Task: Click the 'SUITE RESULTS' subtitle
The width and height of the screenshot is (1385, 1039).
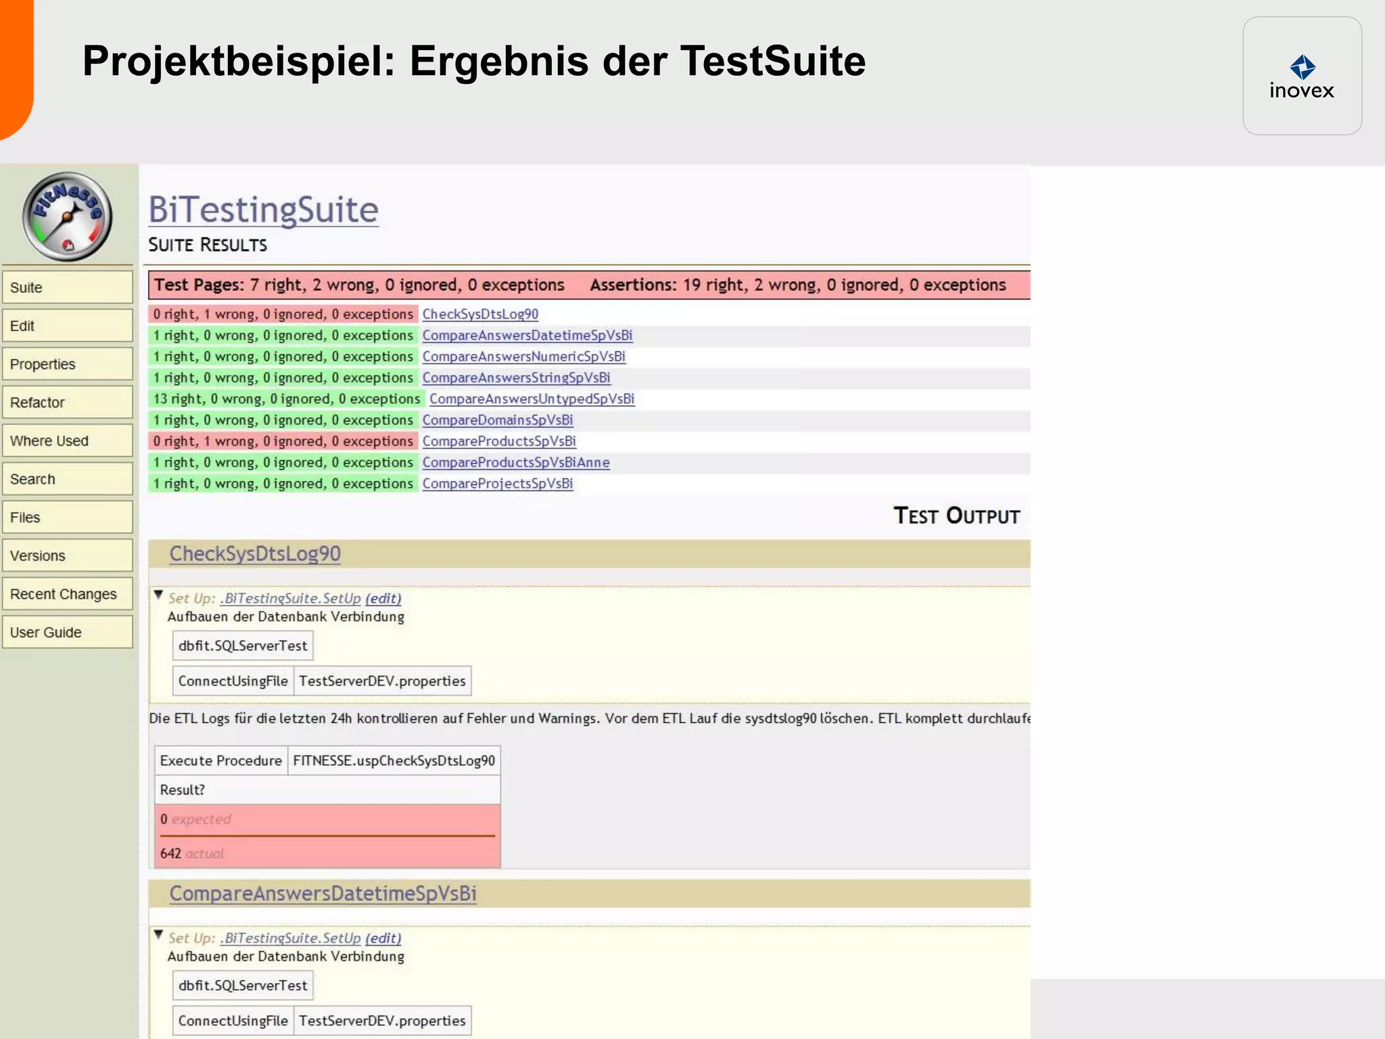Action: [208, 244]
